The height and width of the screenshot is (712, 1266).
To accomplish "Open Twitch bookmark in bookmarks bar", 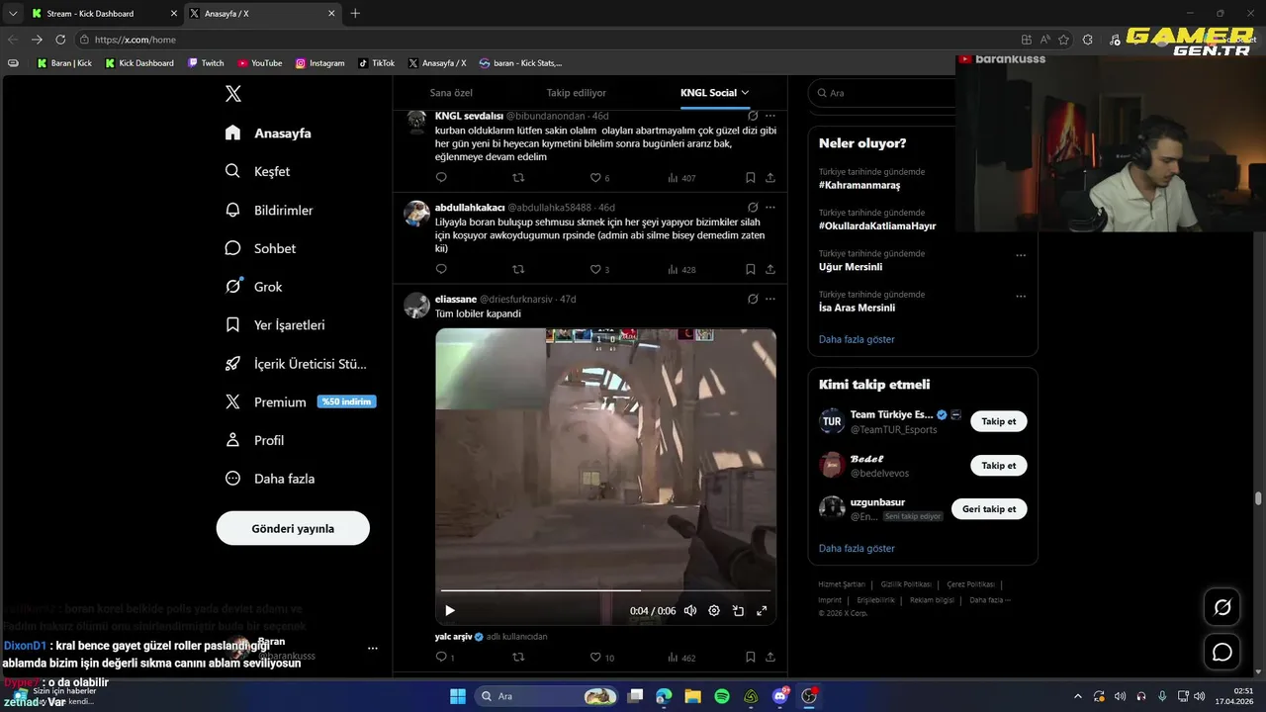I will pos(206,63).
